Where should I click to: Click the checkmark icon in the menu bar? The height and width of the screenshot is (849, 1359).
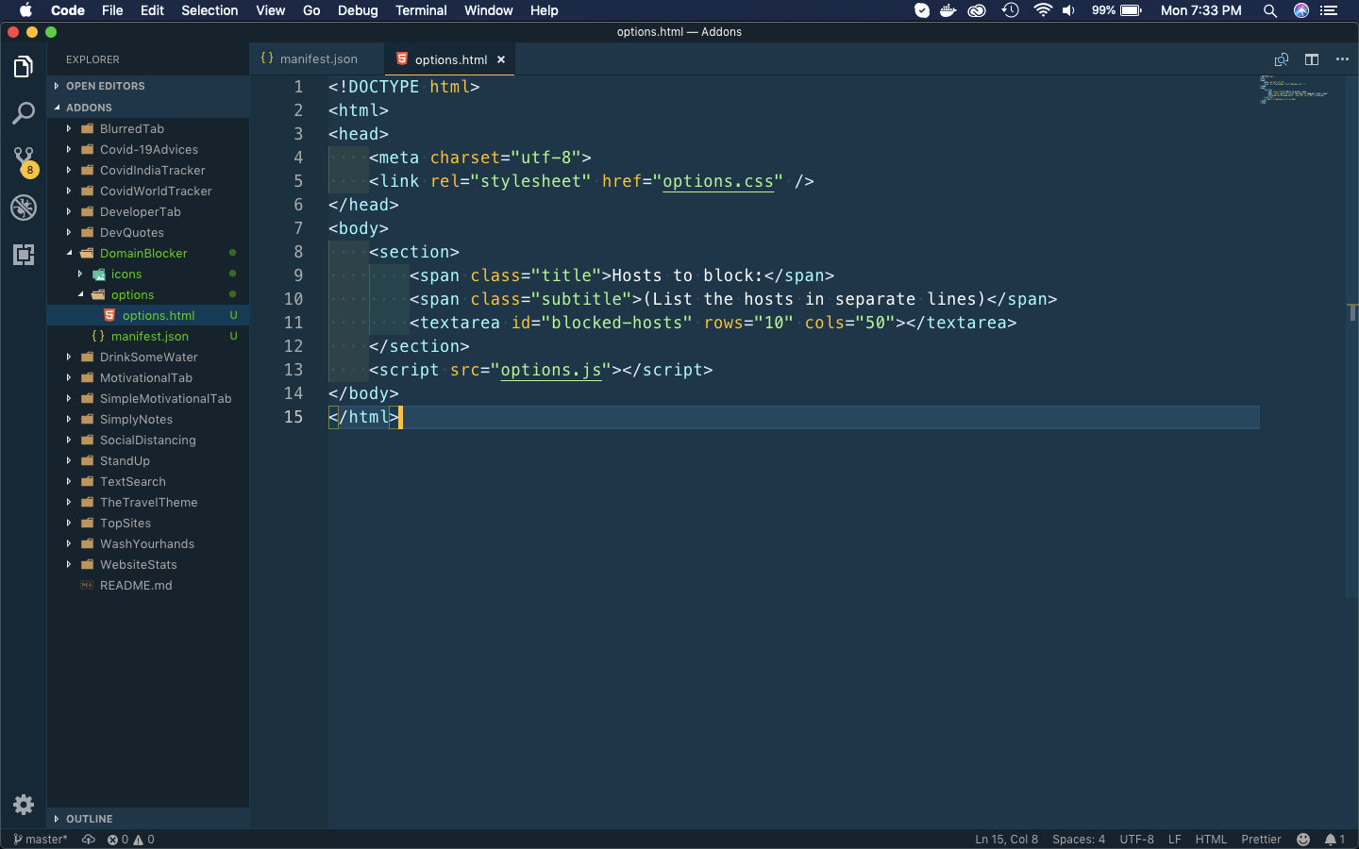[922, 10]
